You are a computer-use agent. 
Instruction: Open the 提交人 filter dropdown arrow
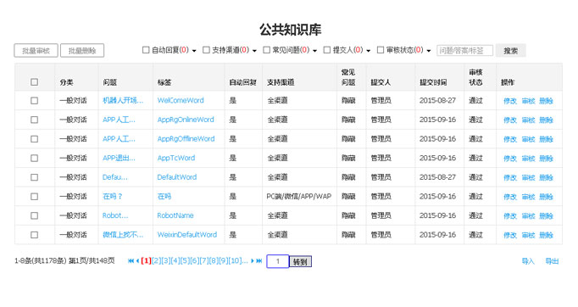tap(369, 51)
